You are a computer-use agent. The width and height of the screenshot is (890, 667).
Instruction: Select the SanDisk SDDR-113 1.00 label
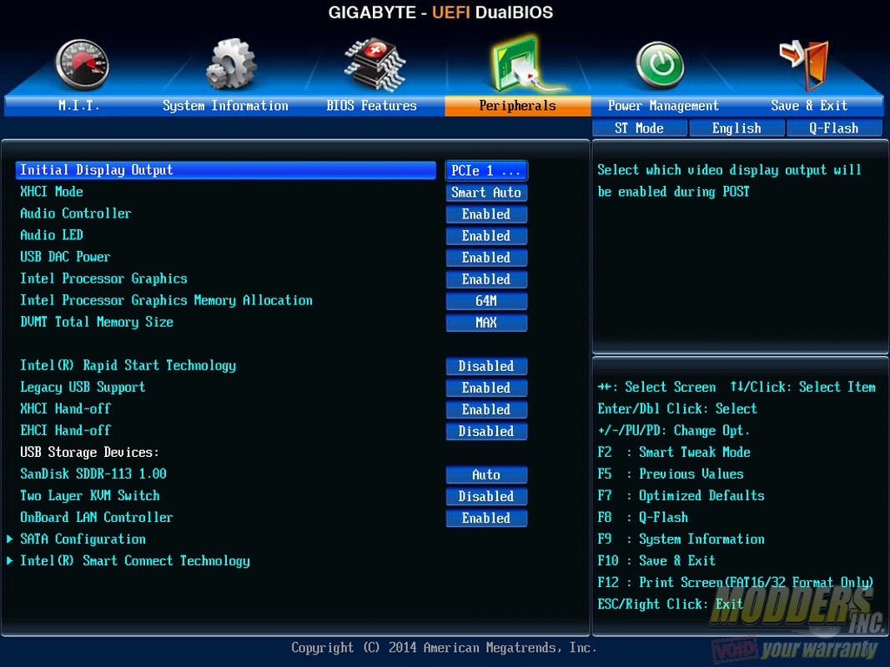click(x=93, y=474)
